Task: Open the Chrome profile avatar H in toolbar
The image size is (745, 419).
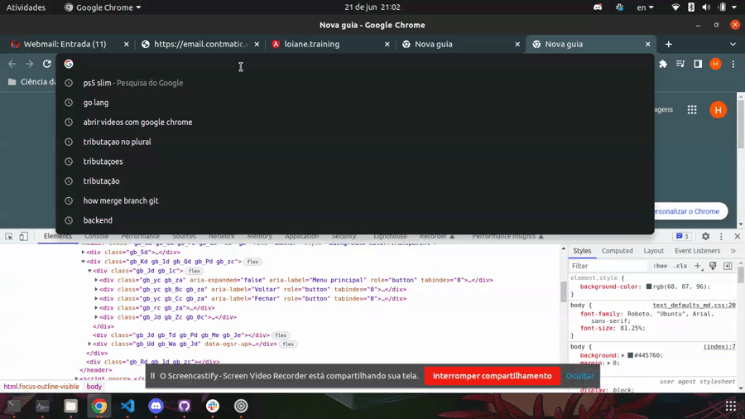Action: (x=715, y=64)
